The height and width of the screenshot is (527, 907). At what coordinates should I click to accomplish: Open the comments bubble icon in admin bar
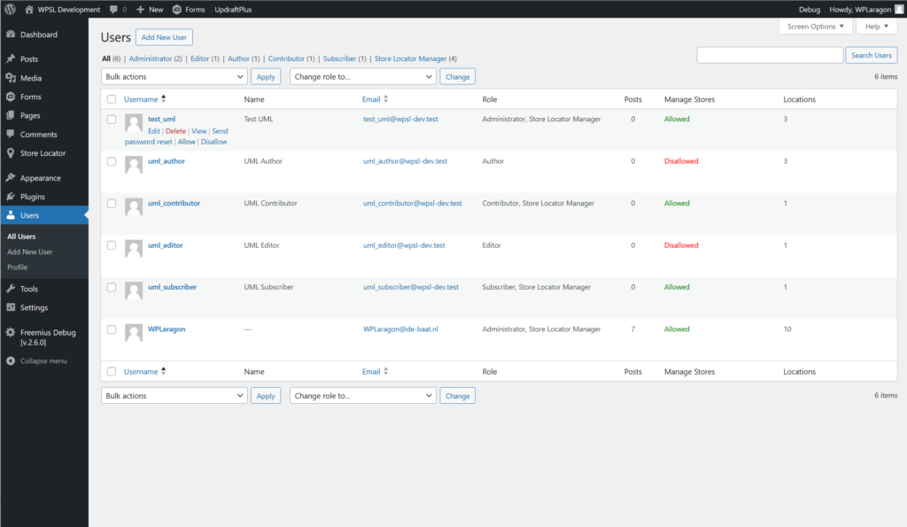pyautogui.click(x=114, y=9)
